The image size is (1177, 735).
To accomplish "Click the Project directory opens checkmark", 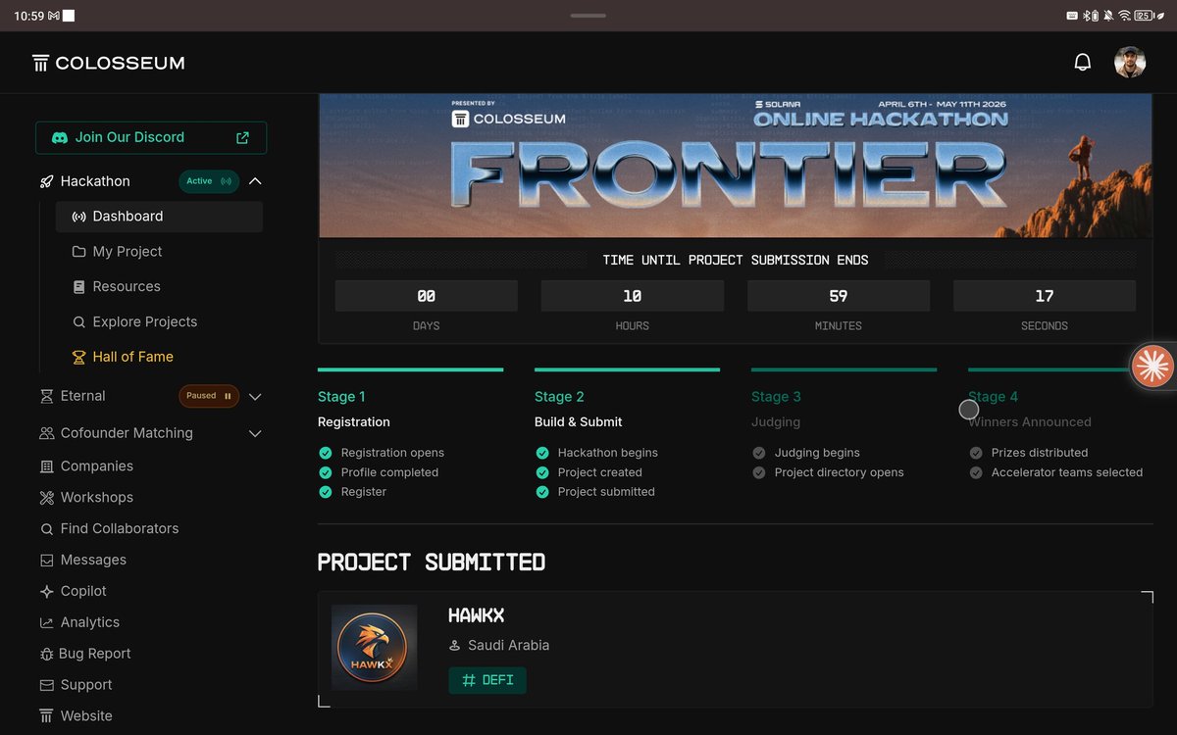I will (758, 472).
